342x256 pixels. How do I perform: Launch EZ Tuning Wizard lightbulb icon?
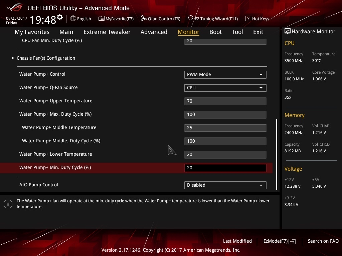coord(191,19)
